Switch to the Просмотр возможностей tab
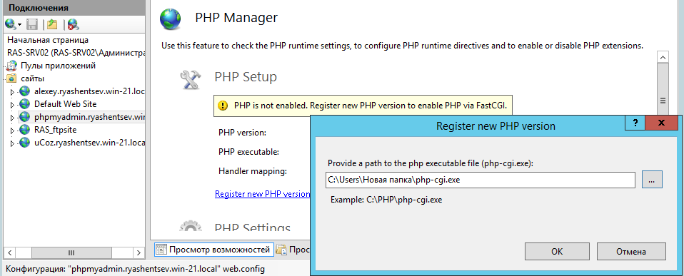This screenshot has width=684, height=276. [x=213, y=250]
